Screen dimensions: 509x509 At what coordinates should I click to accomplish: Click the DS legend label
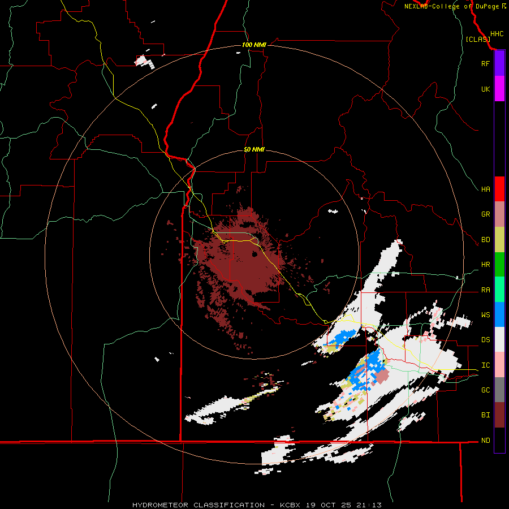point(485,340)
